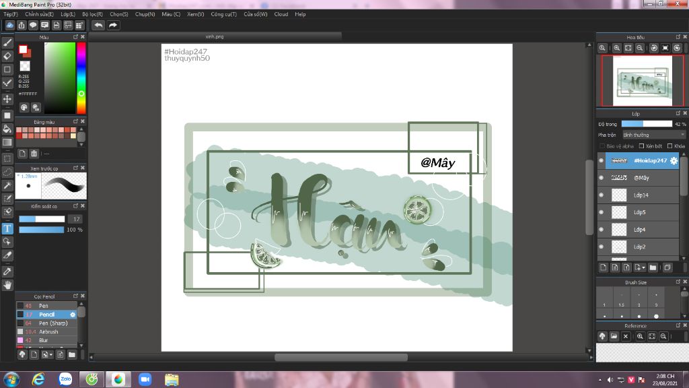689x388 pixels.
Task: Rotate view left in Navigator
Action: [x=654, y=48]
